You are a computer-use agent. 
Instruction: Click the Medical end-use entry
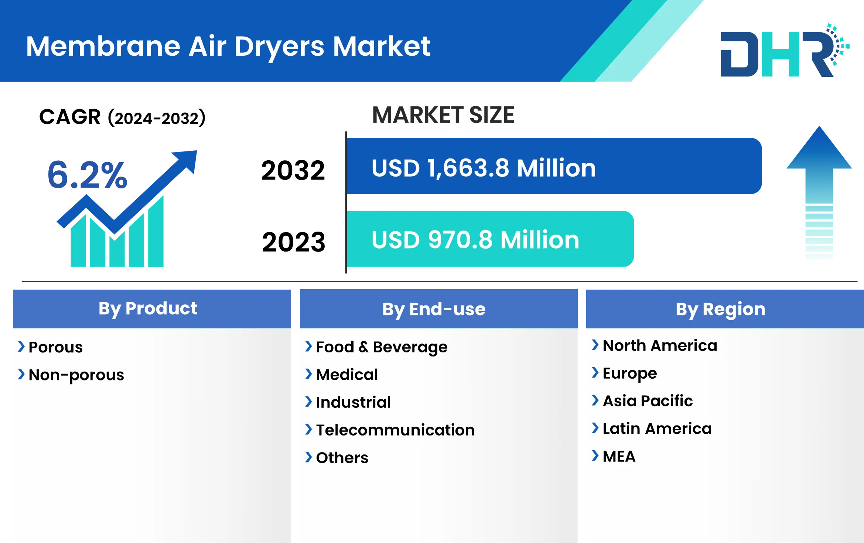(x=347, y=375)
